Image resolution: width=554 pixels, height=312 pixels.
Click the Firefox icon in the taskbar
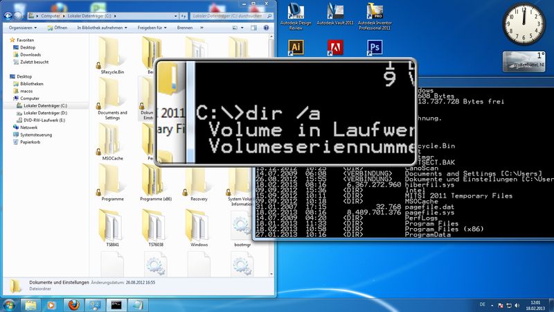tap(73, 304)
